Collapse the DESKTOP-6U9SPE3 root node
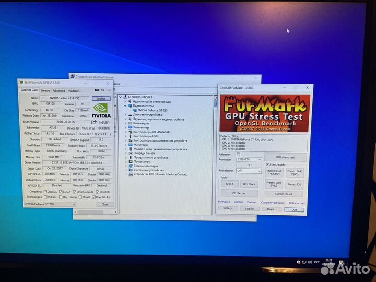The height and width of the screenshot is (282, 376). [121, 97]
